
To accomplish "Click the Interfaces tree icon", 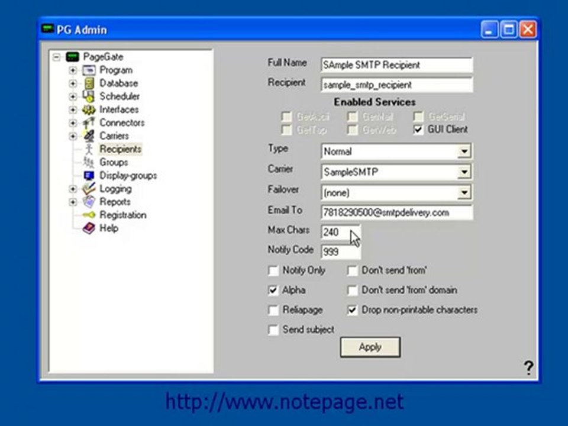I will (89, 109).
